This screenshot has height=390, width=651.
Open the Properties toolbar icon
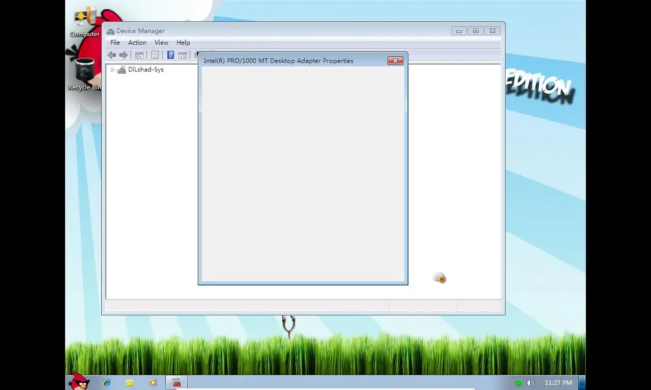click(x=155, y=55)
